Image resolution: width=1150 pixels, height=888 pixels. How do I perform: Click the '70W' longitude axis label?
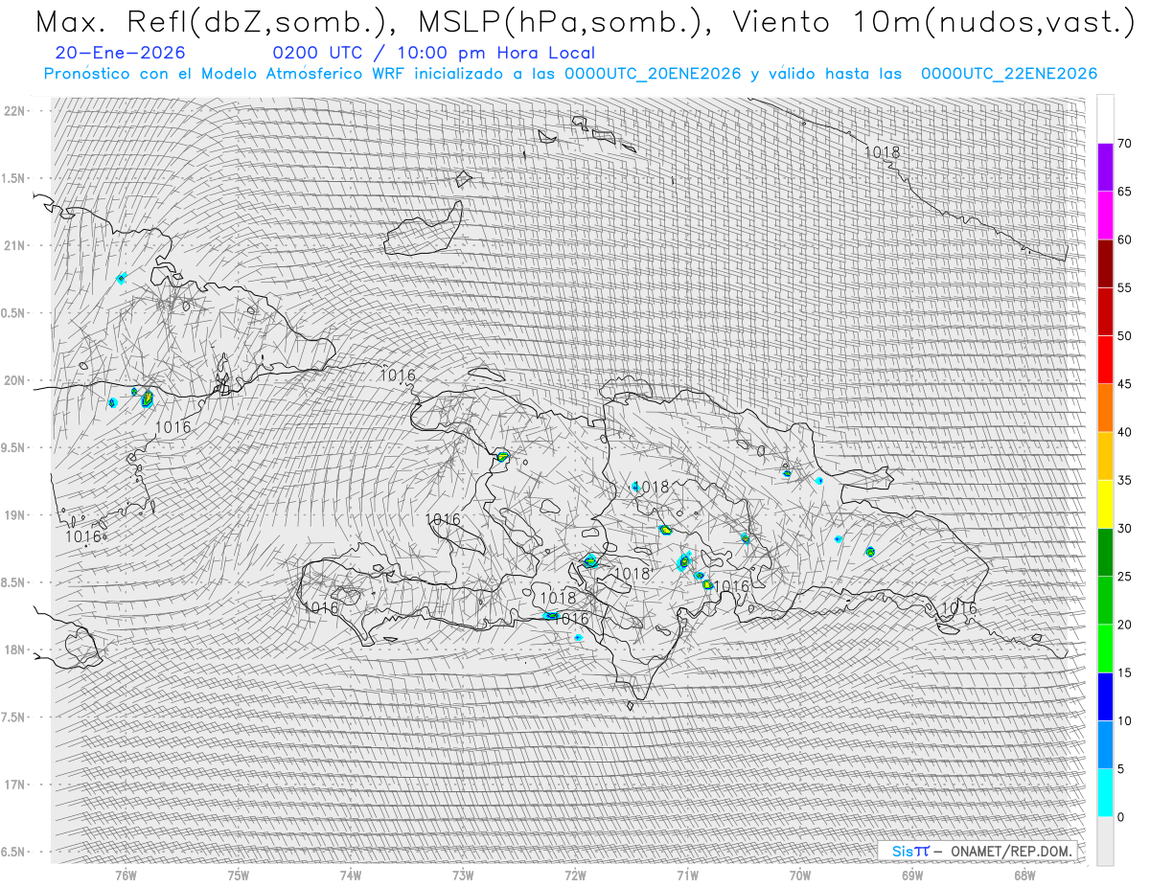pyautogui.click(x=800, y=876)
